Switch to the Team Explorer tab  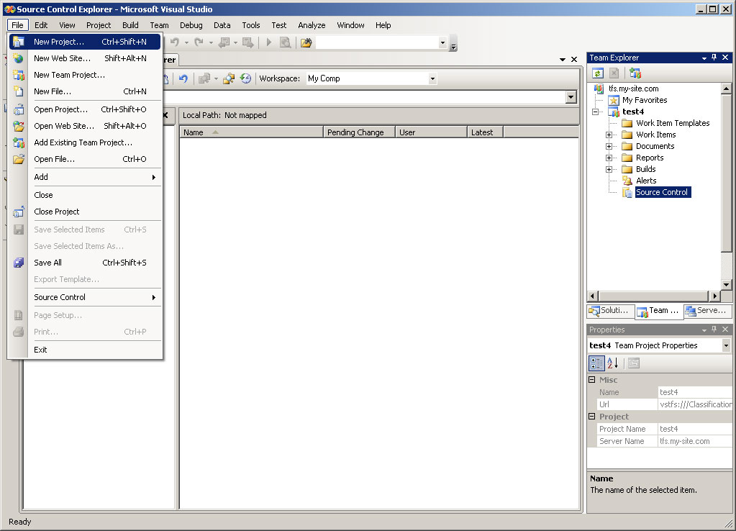[659, 311]
